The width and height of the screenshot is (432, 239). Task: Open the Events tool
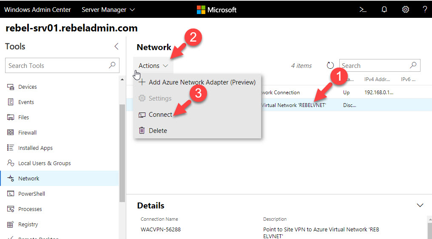coord(26,102)
